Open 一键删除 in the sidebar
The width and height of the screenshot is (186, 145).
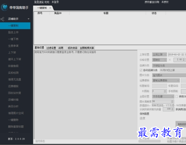(x=13, y=120)
